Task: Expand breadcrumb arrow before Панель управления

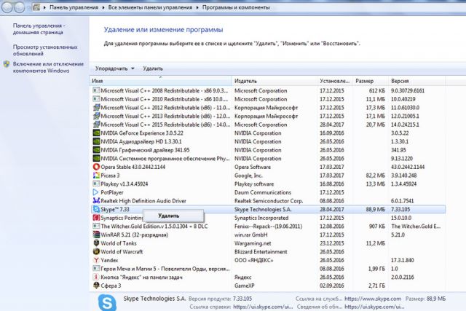Action: (44, 7)
